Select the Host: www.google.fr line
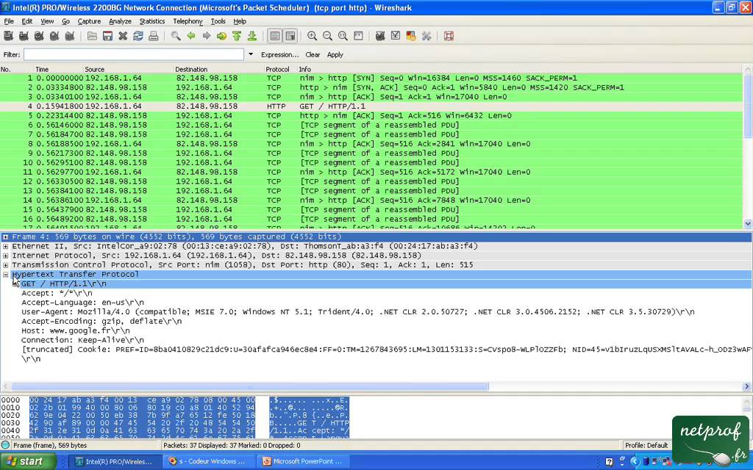 (76, 330)
